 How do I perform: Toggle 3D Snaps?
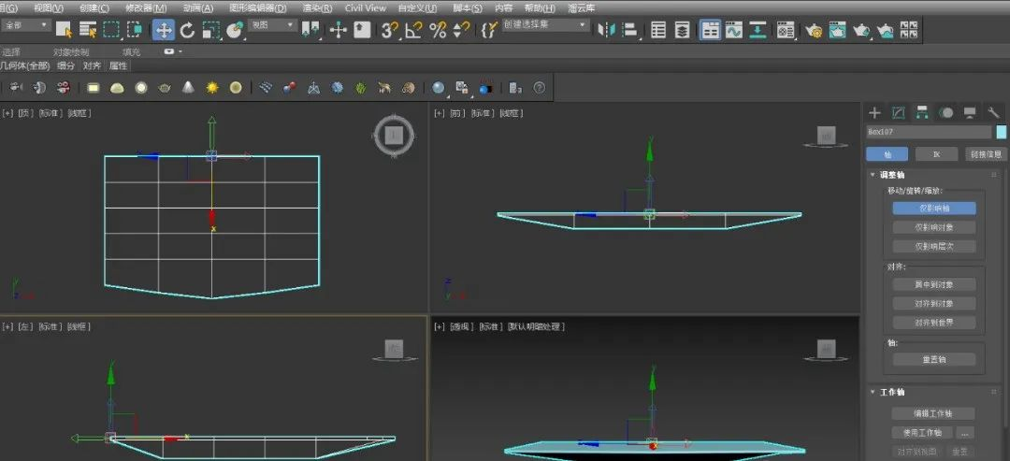[390, 30]
